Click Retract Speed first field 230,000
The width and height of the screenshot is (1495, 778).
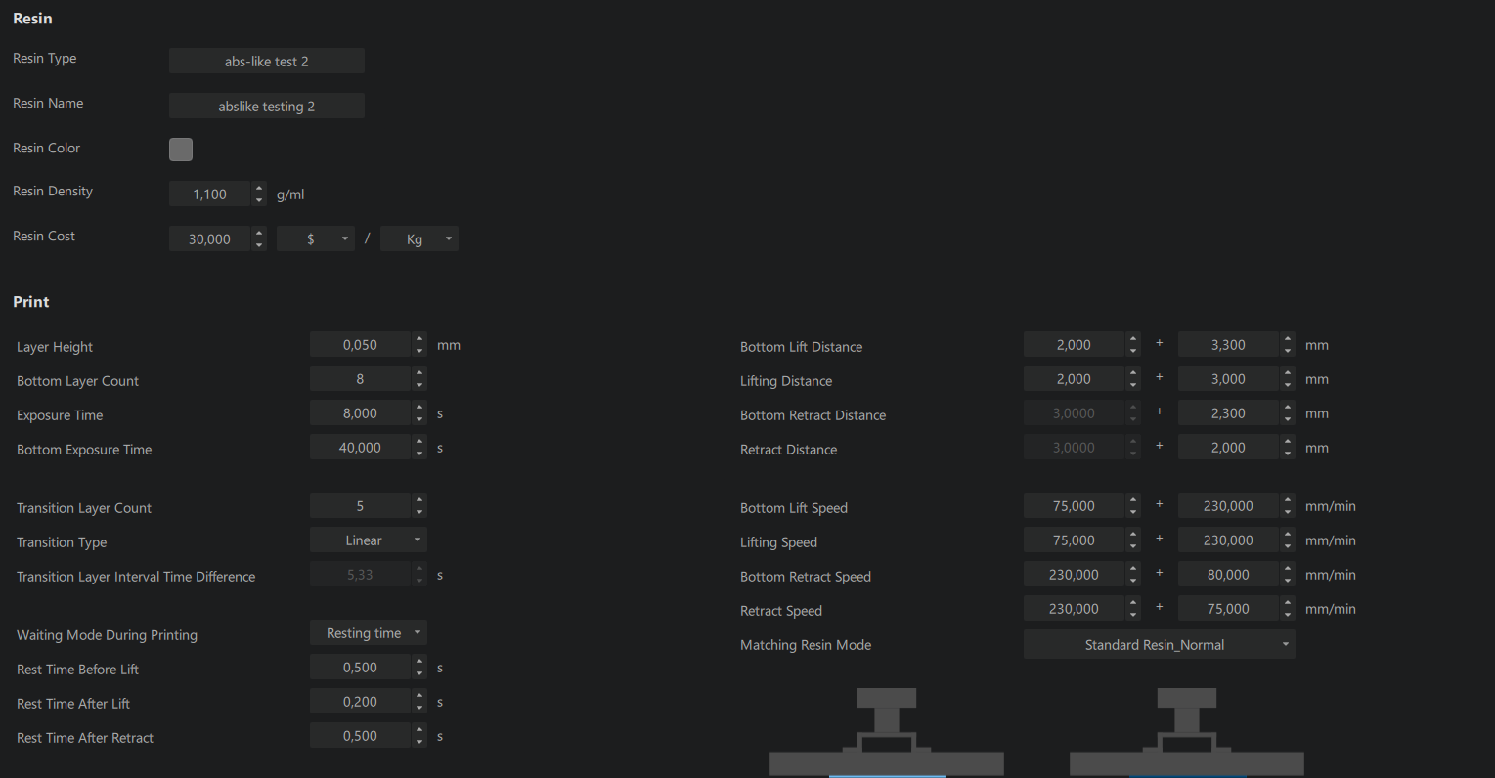pyautogui.click(x=1074, y=608)
